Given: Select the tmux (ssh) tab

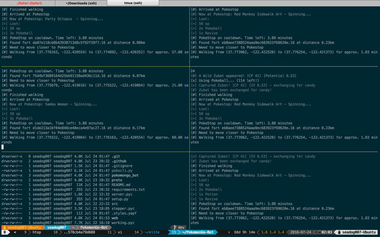Looking at the screenshot, I should 133,3.
